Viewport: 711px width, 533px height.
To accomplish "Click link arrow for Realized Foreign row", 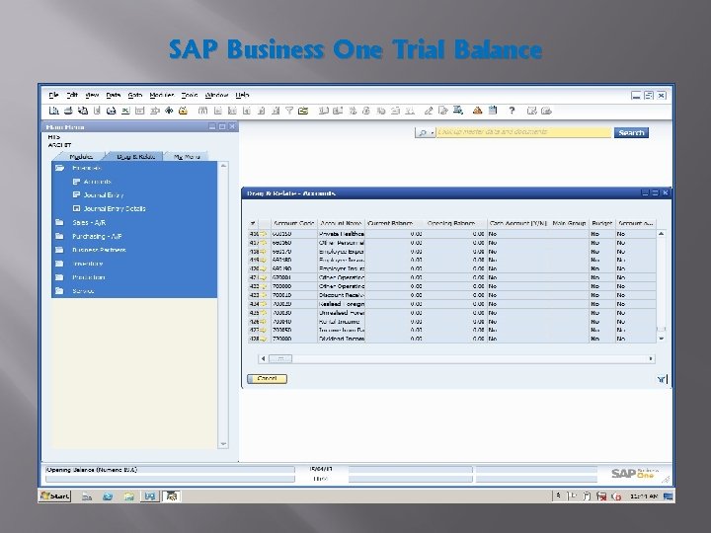I will [x=263, y=304].
